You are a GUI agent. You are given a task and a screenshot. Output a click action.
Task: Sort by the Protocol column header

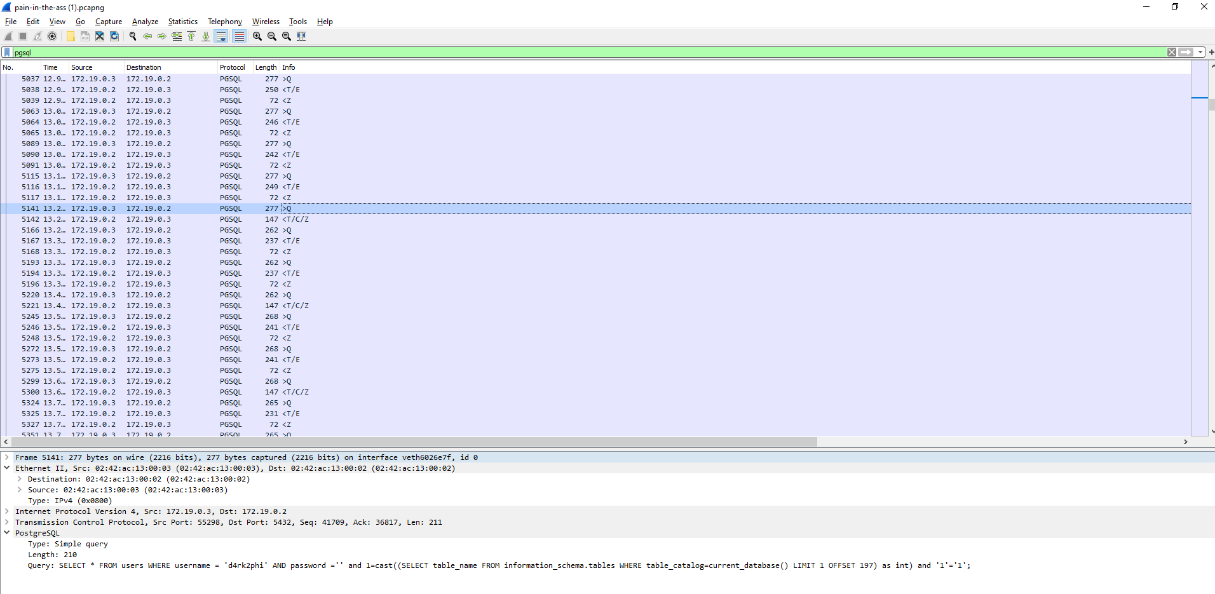[x=234, y=67]
